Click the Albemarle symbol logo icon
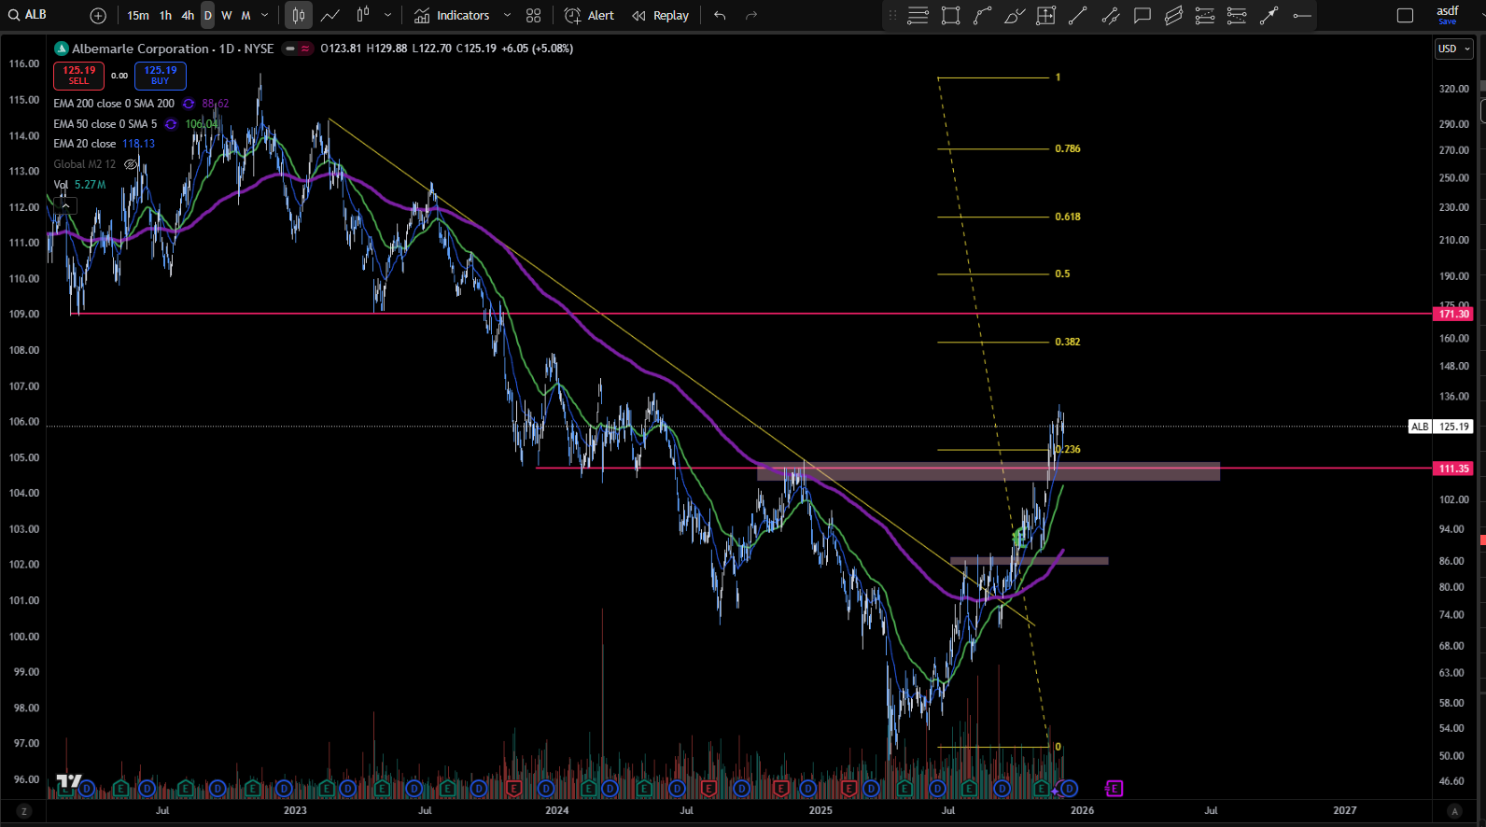 [x=62, y=49]
